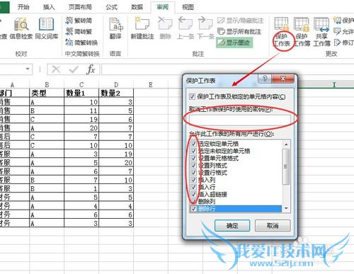Screen dimensions: 354x274
Task: Click header cell 数量2
Action: coord(116,93)
